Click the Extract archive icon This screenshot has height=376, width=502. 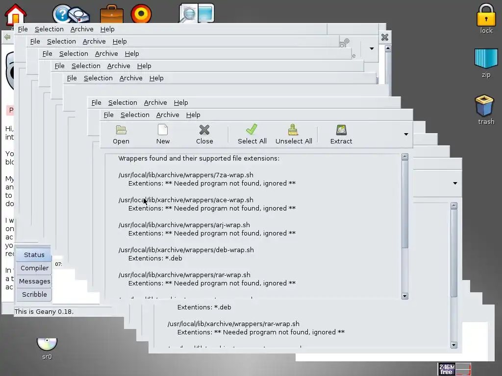[x=341, y=130]
